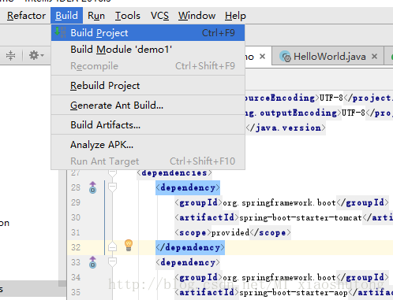Image resolution: width=393 pixels, height=300 pixels.
Task: Click the gutter dependency icon on line 28
Action: point(92,187)
